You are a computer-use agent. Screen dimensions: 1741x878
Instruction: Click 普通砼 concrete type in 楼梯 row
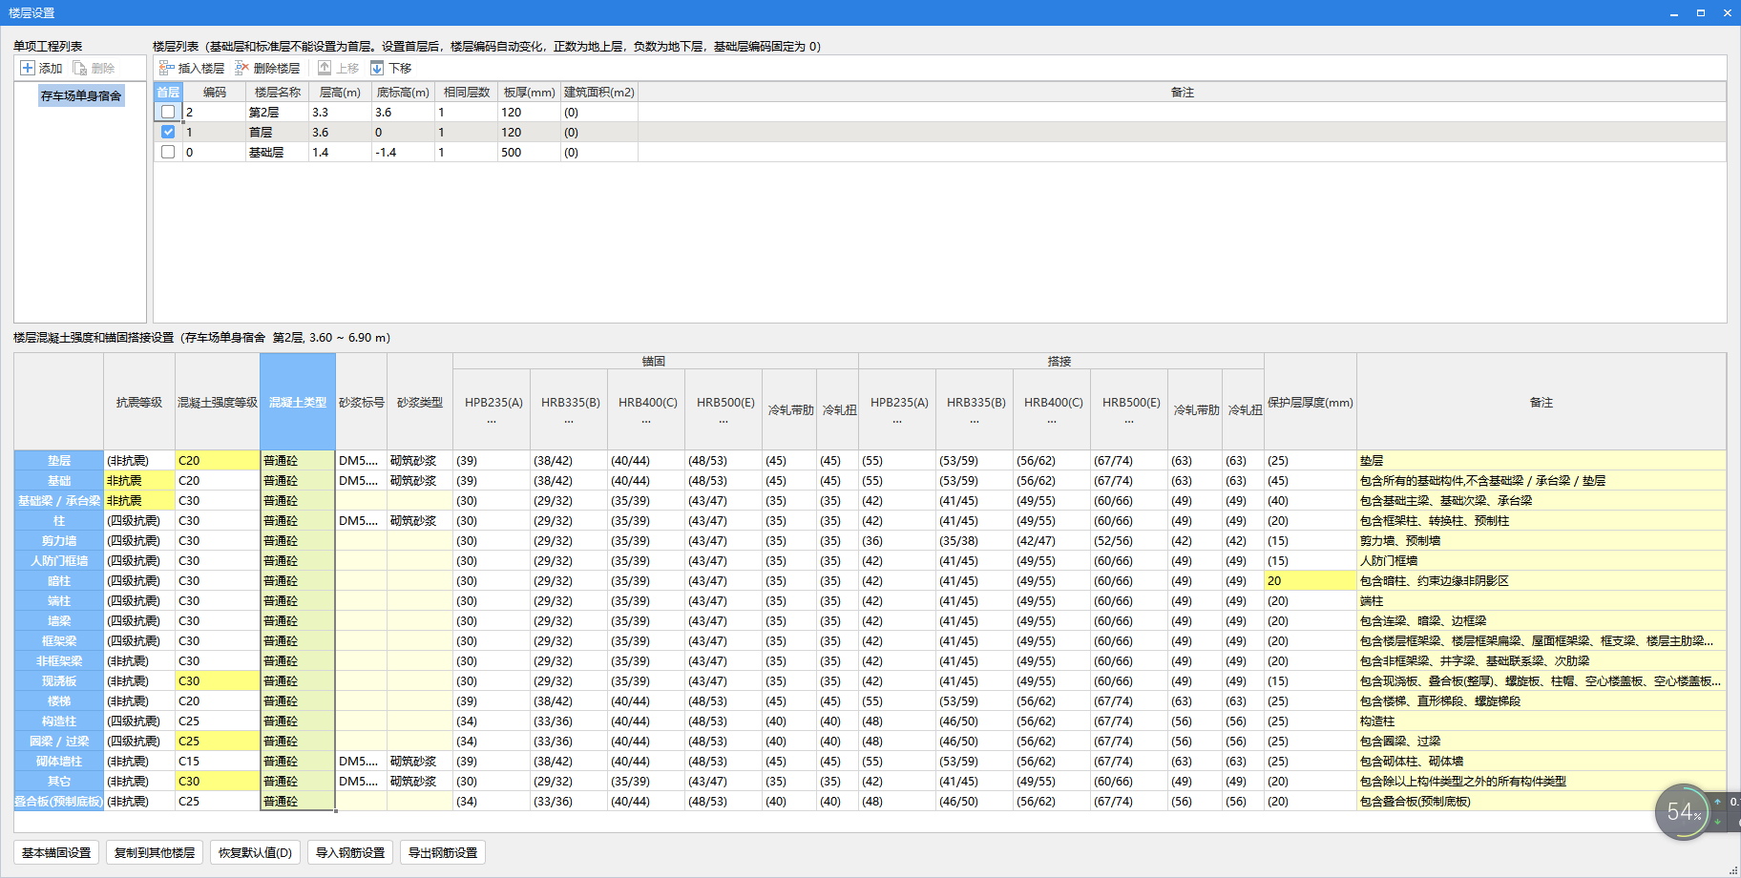click(x=298, y=700)
